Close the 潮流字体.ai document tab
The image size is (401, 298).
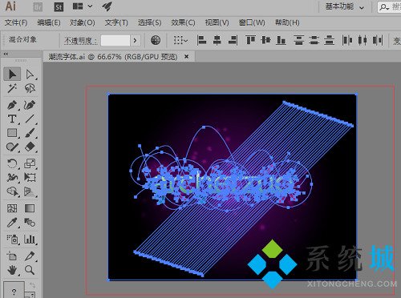187,57
